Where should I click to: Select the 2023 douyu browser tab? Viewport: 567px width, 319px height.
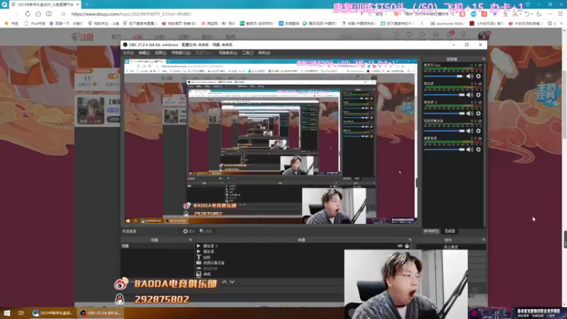[x=45, y=4]
